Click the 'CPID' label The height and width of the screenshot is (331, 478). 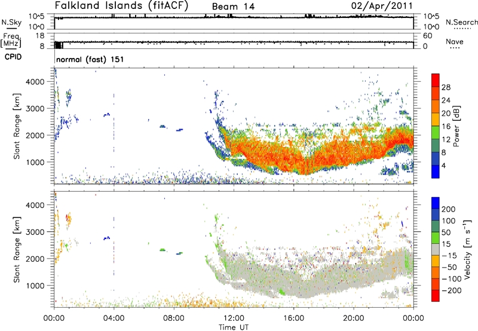click(x=13, y=57)
